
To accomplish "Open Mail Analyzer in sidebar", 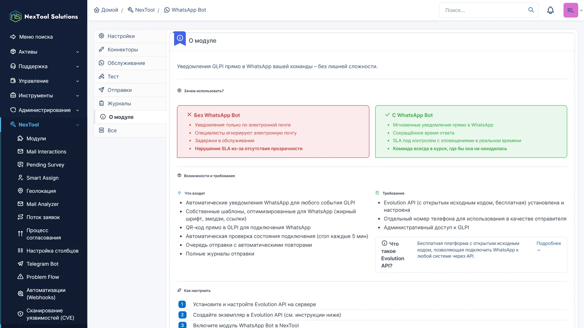I will (43, 204).
